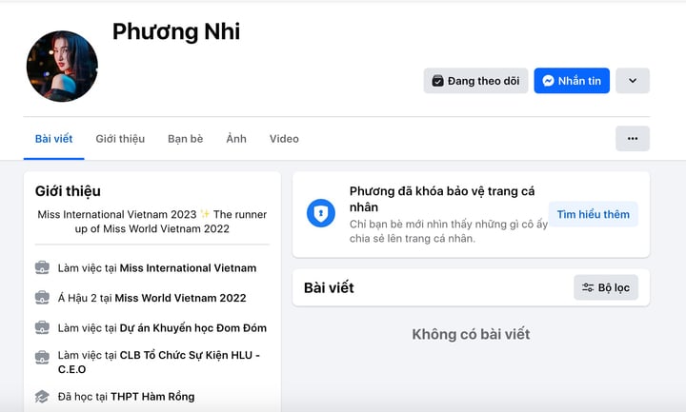686x412 pixels.
Task: Open Miss World Vietnam 2022 link
Action: (180, 298)
